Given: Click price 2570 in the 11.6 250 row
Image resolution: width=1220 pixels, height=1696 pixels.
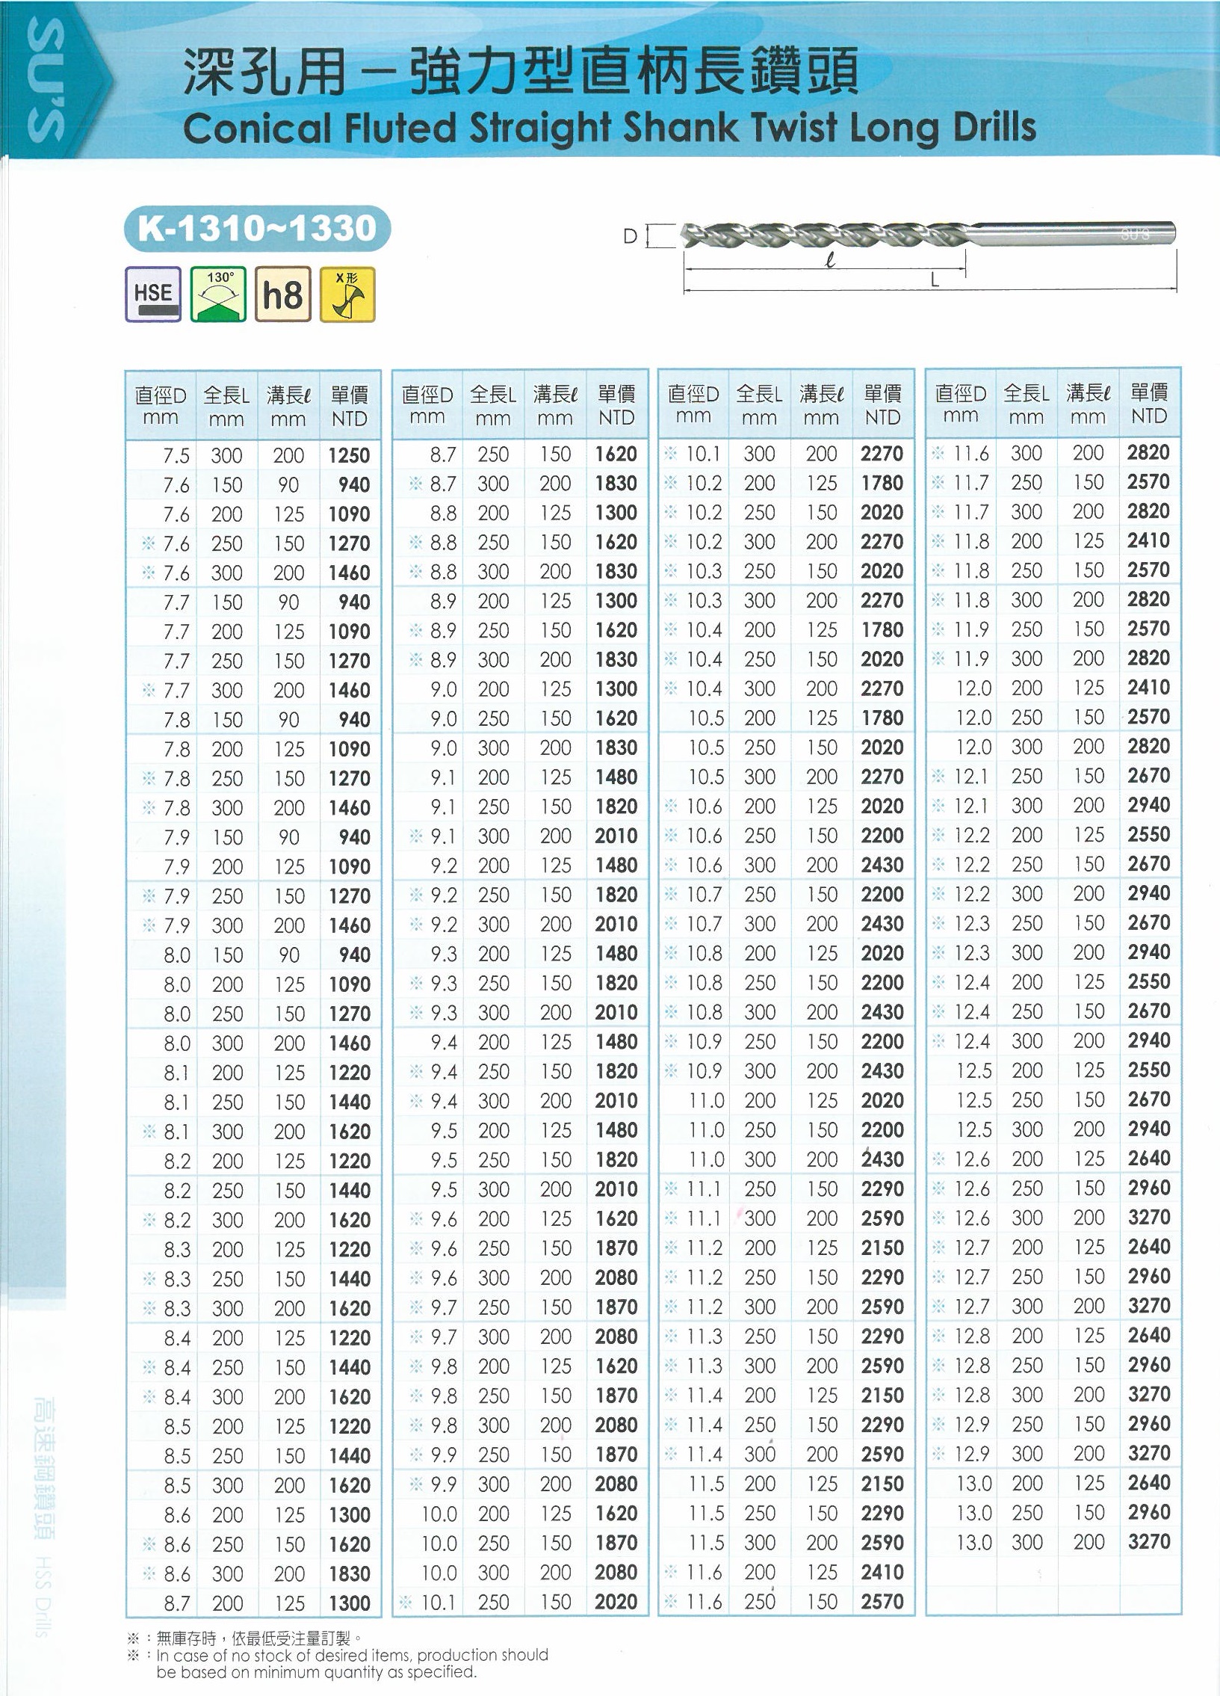Looking at the screenshot, I should pyautogui.click(x=882, y=1601).
